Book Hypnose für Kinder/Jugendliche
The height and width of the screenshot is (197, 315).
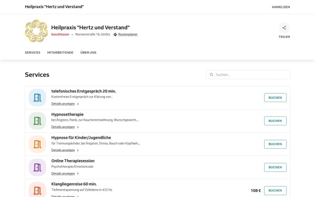[x=275, y=144]
